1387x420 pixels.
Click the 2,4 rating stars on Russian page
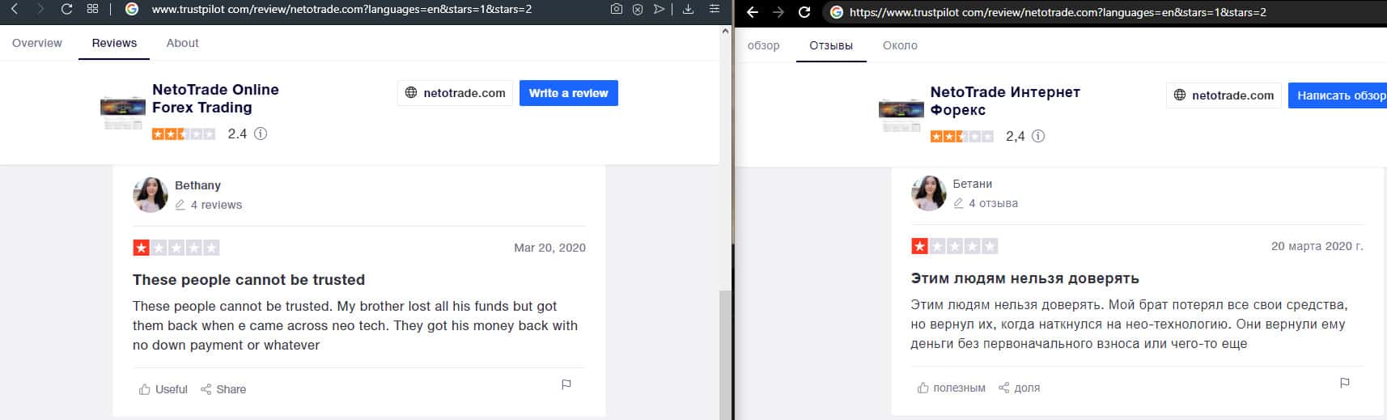point(961,137)
